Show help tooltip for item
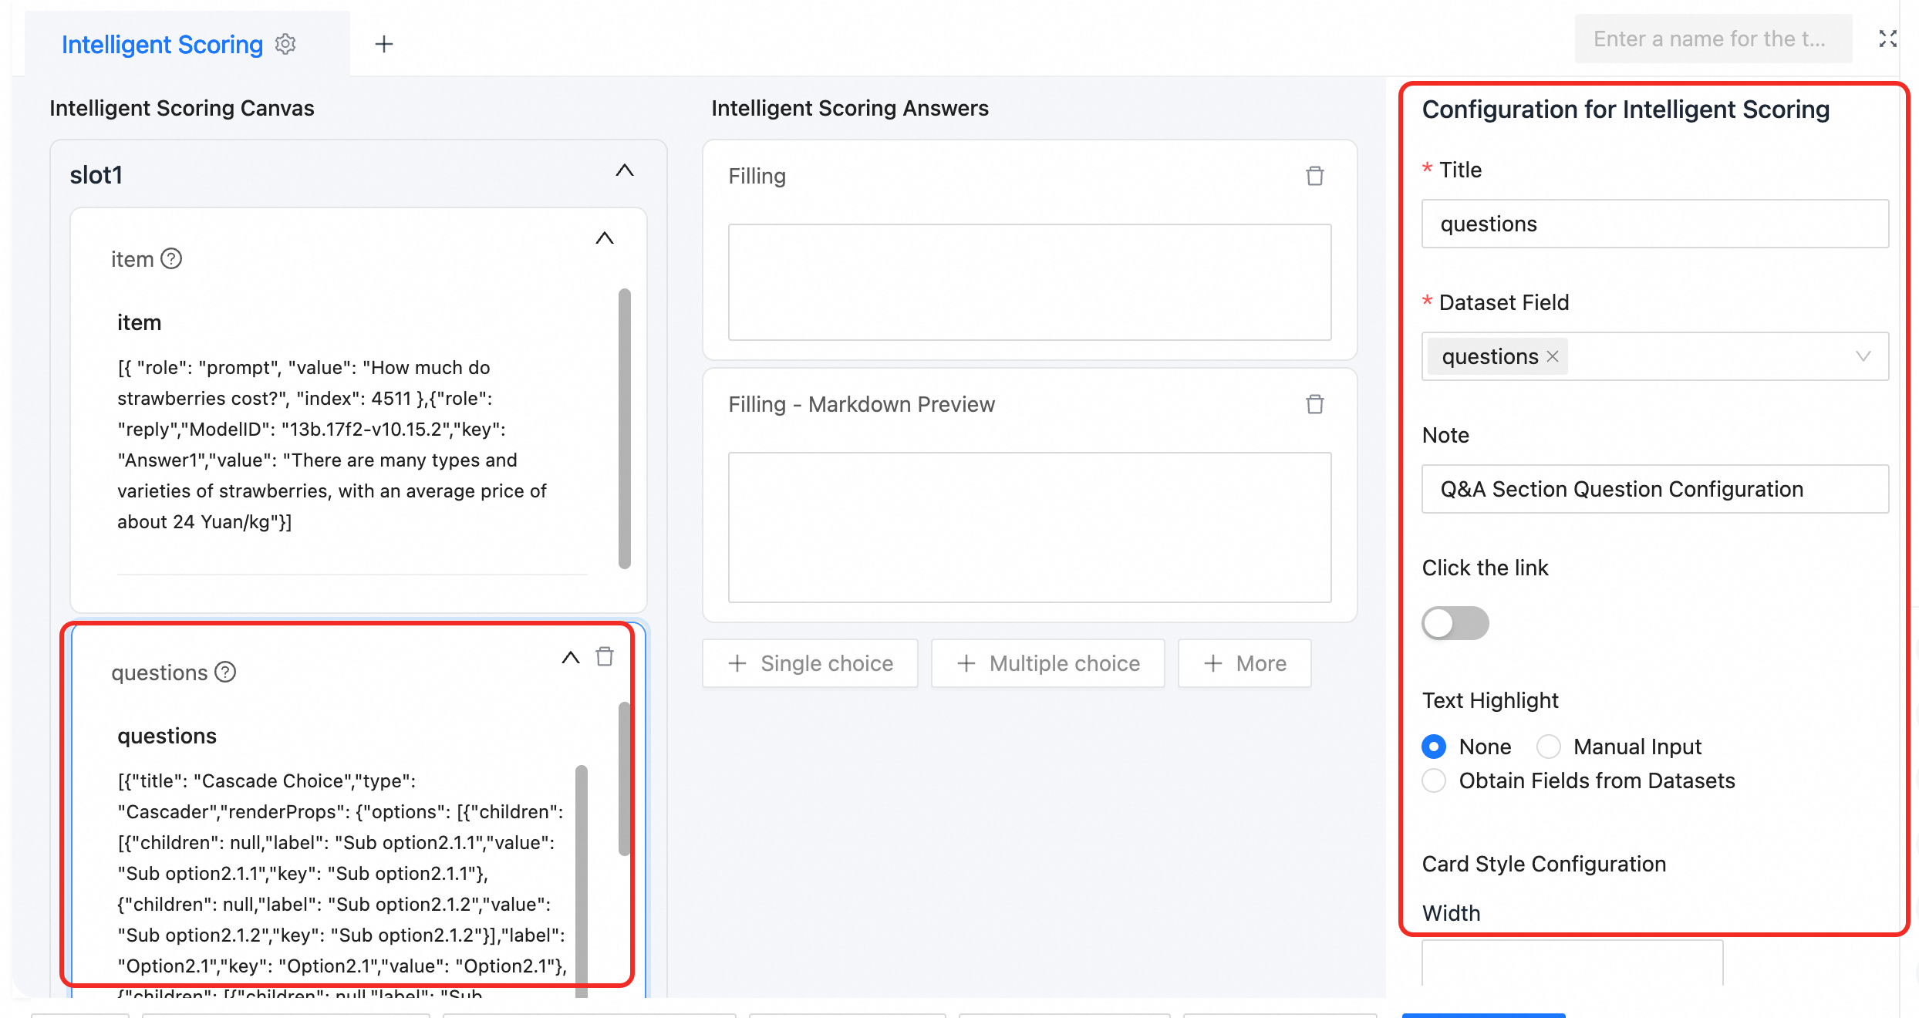Image resolution: width=1919 pixels, height=1018 pixels. click(171, 258)
